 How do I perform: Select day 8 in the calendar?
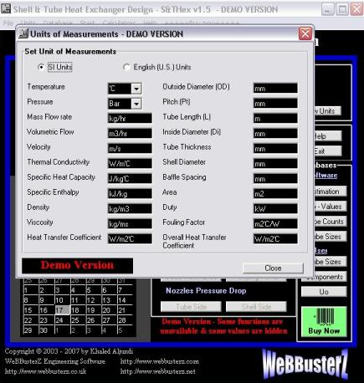[31, 300]
